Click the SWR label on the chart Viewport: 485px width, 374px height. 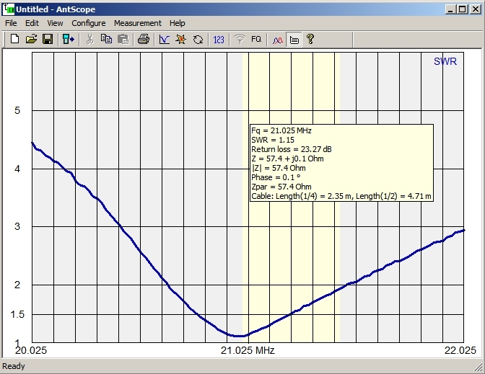point(445,61)
